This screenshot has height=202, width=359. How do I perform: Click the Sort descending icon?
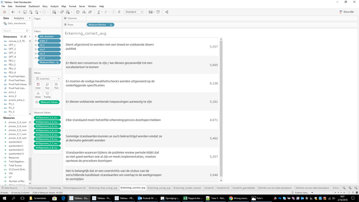(x=90, y=12)
